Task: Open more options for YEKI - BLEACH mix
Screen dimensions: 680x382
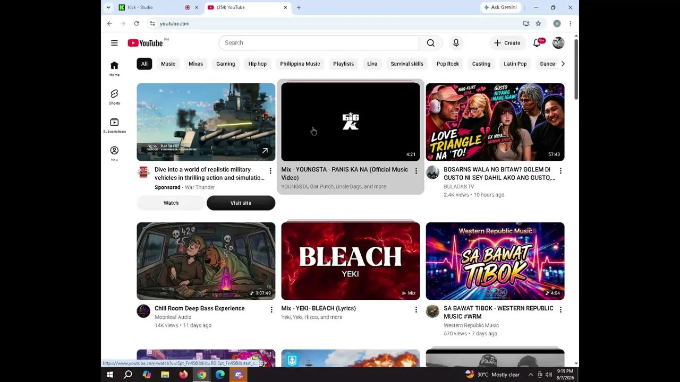Action: pos(416,310)
